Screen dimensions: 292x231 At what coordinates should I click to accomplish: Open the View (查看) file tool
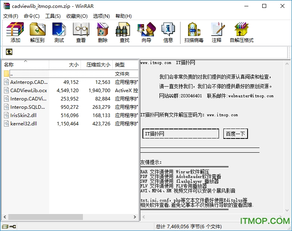81,29
